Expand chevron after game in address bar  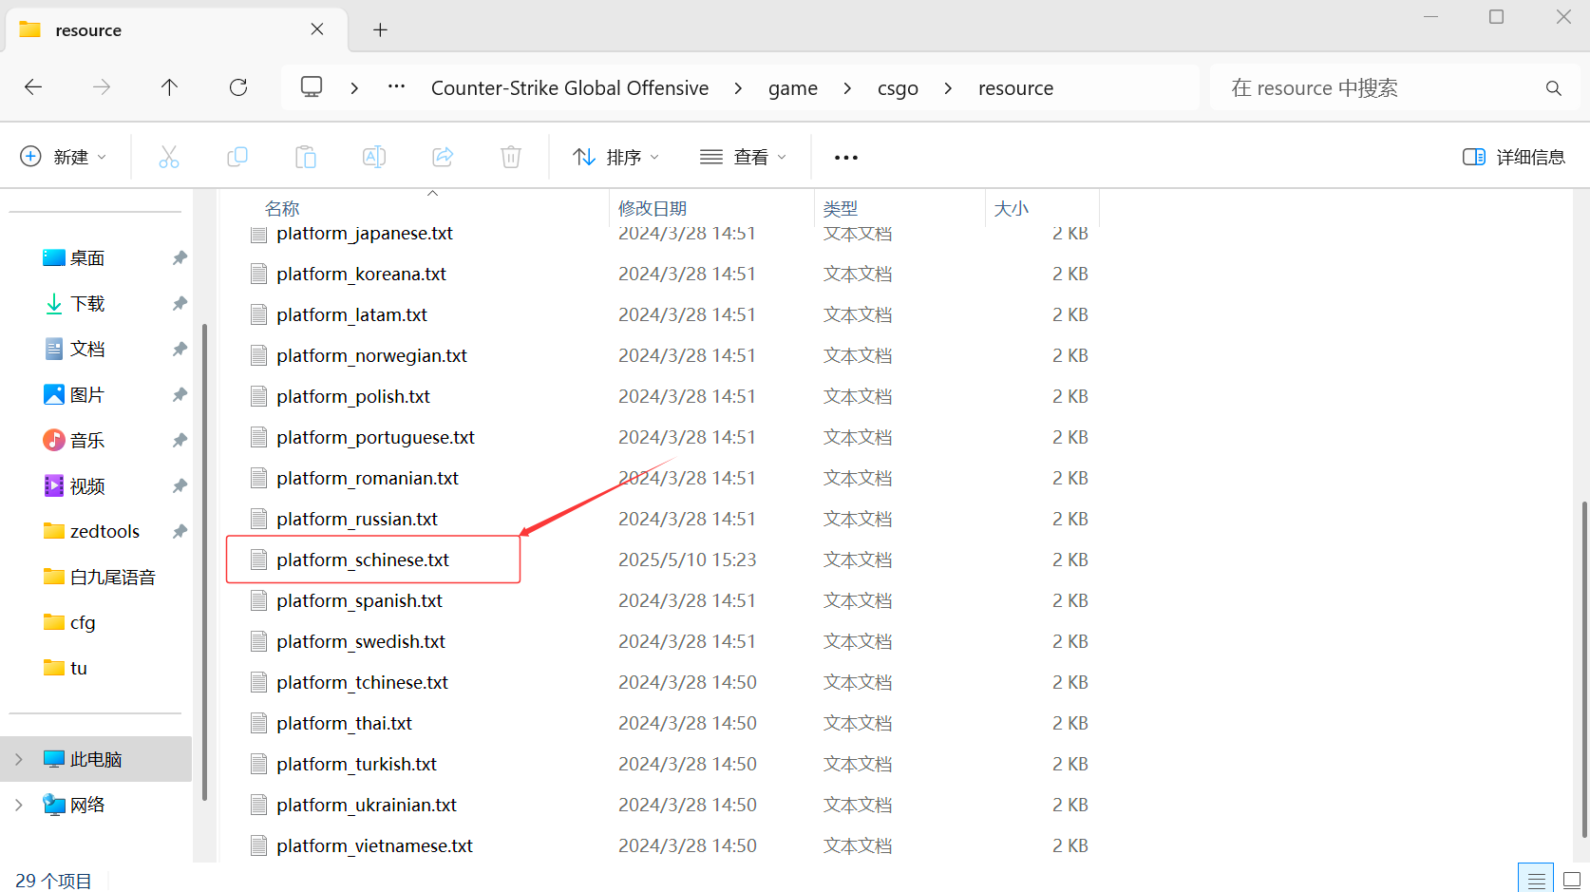click(847, 88)
